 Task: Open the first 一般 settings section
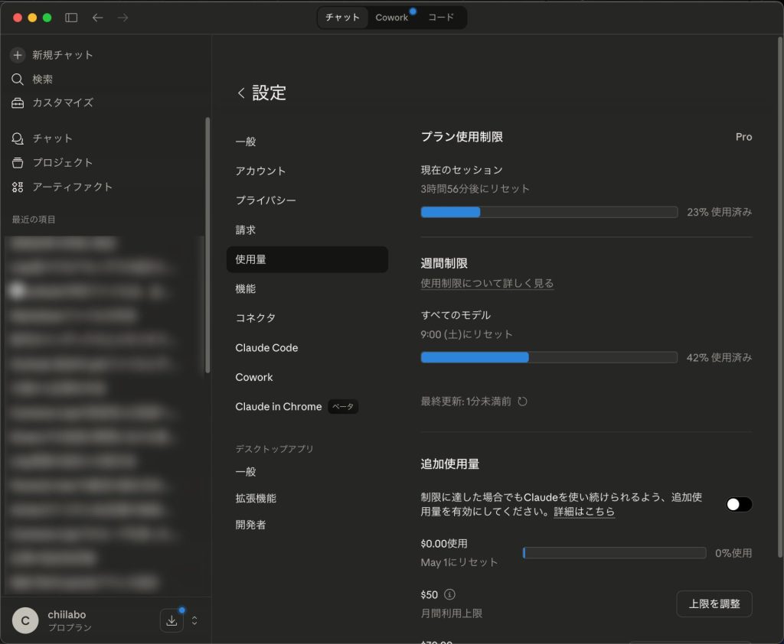click(x=307, y=142)
